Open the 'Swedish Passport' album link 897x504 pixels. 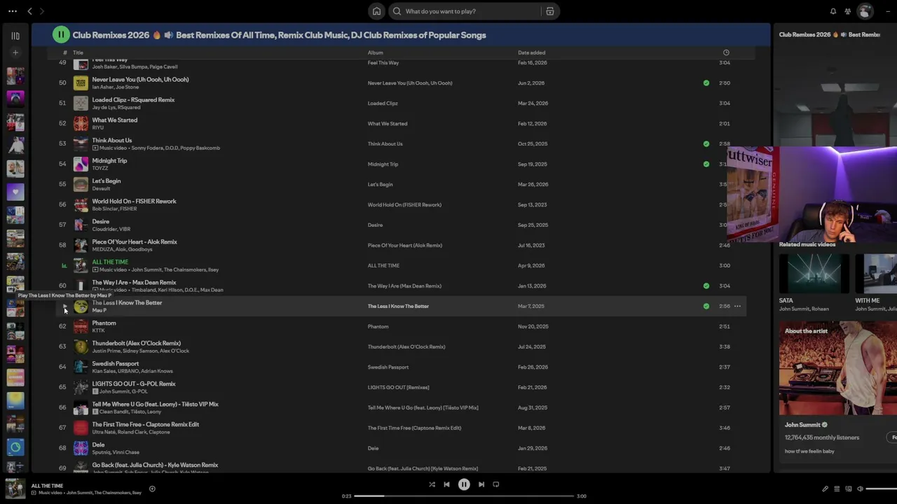pyautogui.click(x=388, y=367)
